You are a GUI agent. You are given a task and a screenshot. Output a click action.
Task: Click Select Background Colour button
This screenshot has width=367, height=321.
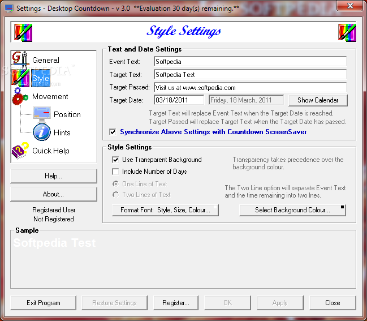[292, 210]
